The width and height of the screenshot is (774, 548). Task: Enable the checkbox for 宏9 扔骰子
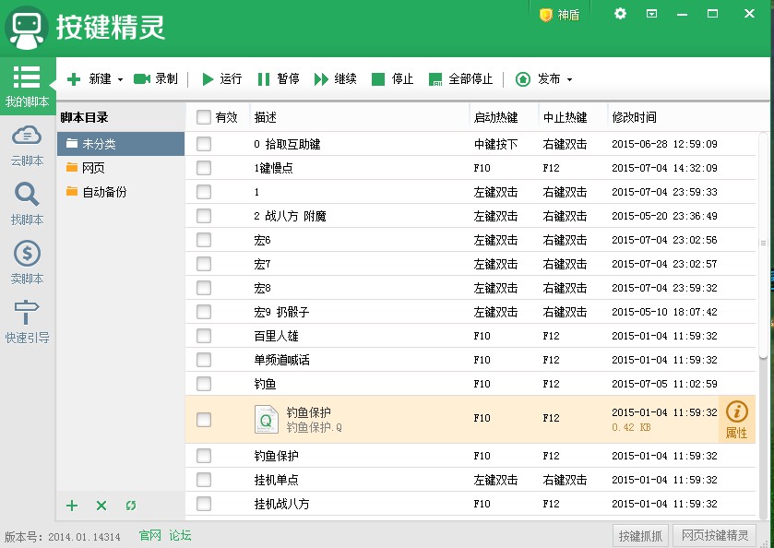coord(204,312)
